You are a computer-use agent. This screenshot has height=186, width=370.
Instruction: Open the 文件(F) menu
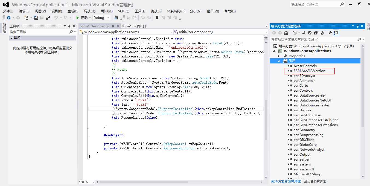pos(8,11)
